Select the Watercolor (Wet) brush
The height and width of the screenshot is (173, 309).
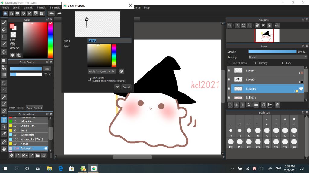point(28,139)
